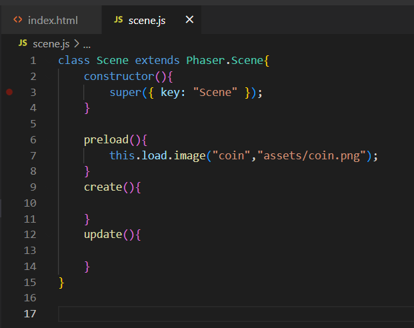This screenshot has width=414, height=328.
Task: Click line number 17 in the gutter
Action: coord(30,314)
